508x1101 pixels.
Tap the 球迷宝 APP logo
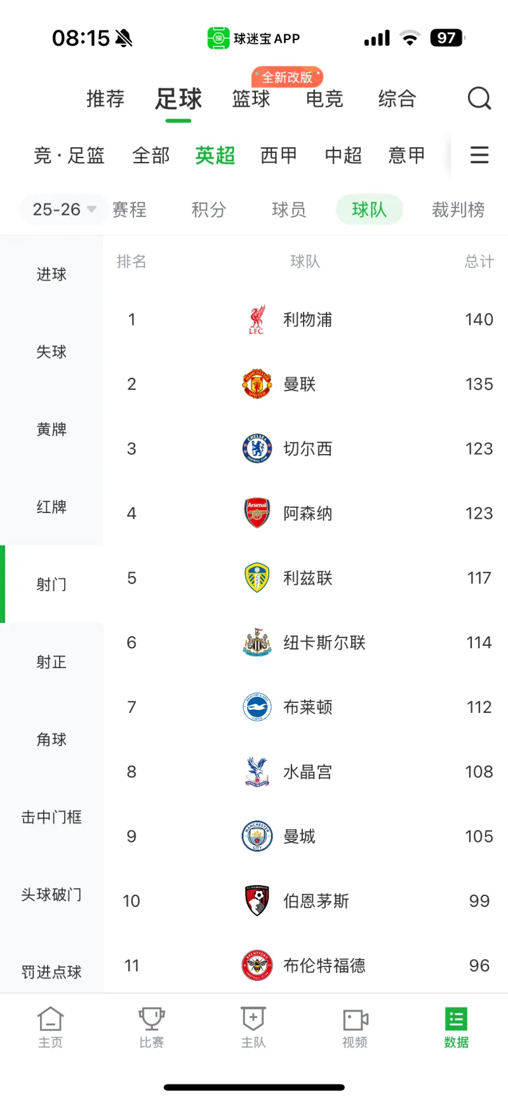coord(218,38)
